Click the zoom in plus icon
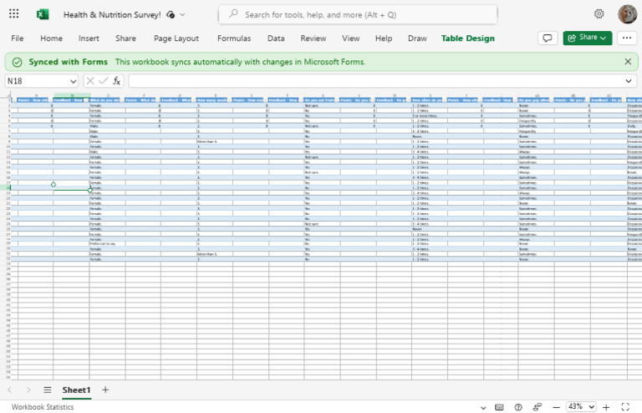 tap(606, 407)
